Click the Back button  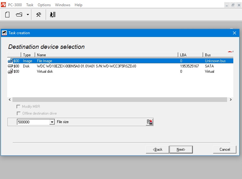(x=157, y=149)
